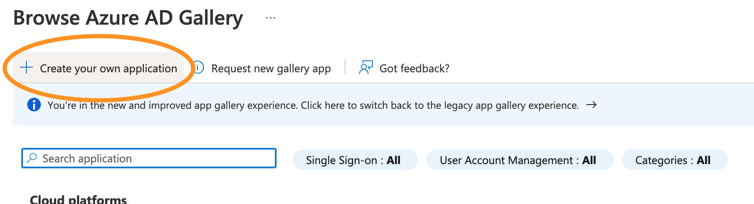Click the magnifier icon in the search box
The image size is (754, 204).
(31, 158)
